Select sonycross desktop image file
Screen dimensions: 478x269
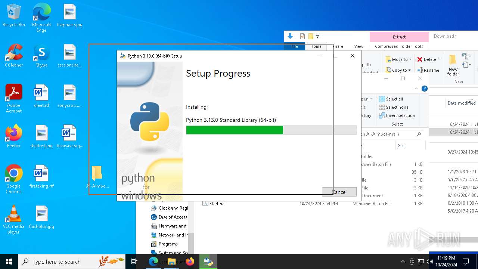(70, 96)
